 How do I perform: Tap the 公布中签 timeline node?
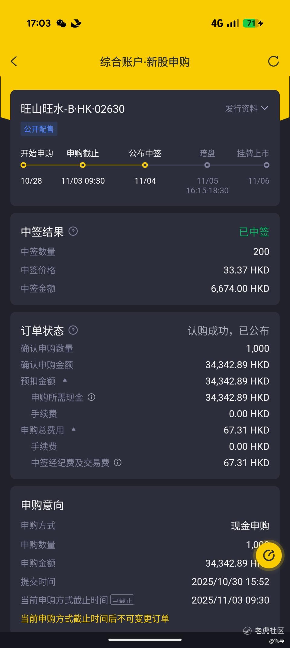pos(145,165)
